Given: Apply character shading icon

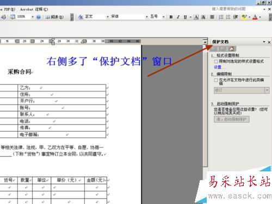Looking at the screenshot, I should [x=203, y=17].
